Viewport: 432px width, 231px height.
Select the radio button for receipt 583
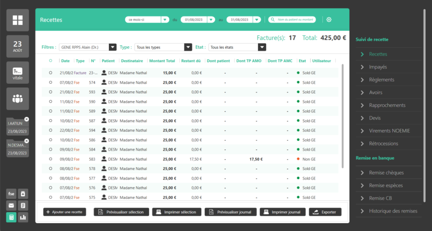pos(51,159)
